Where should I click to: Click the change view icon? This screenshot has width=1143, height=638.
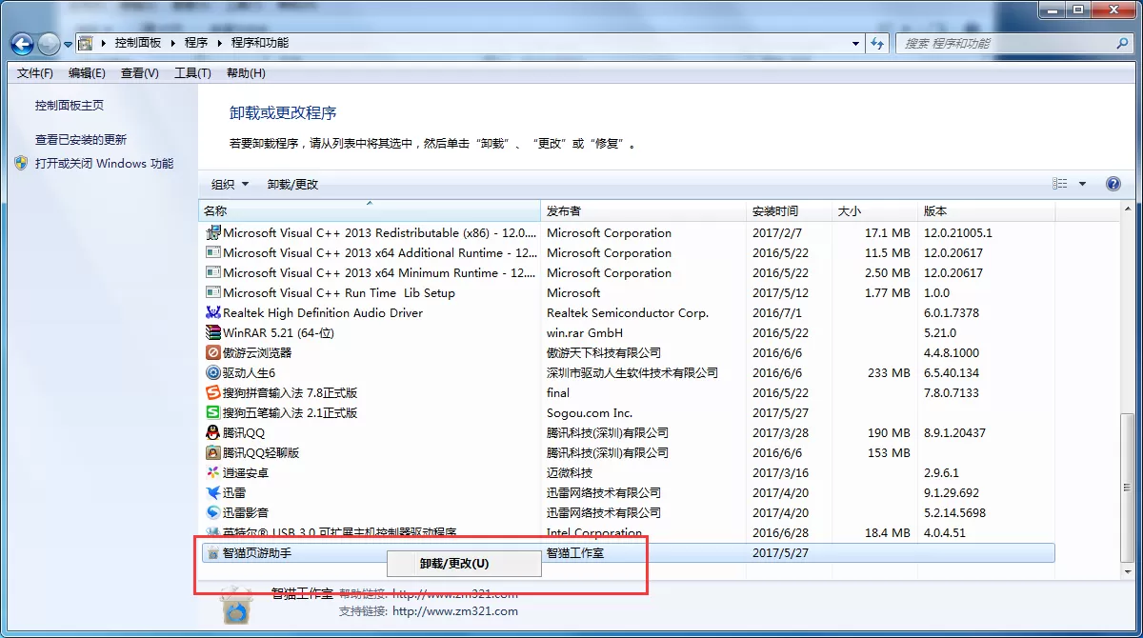pos(1060,184)
